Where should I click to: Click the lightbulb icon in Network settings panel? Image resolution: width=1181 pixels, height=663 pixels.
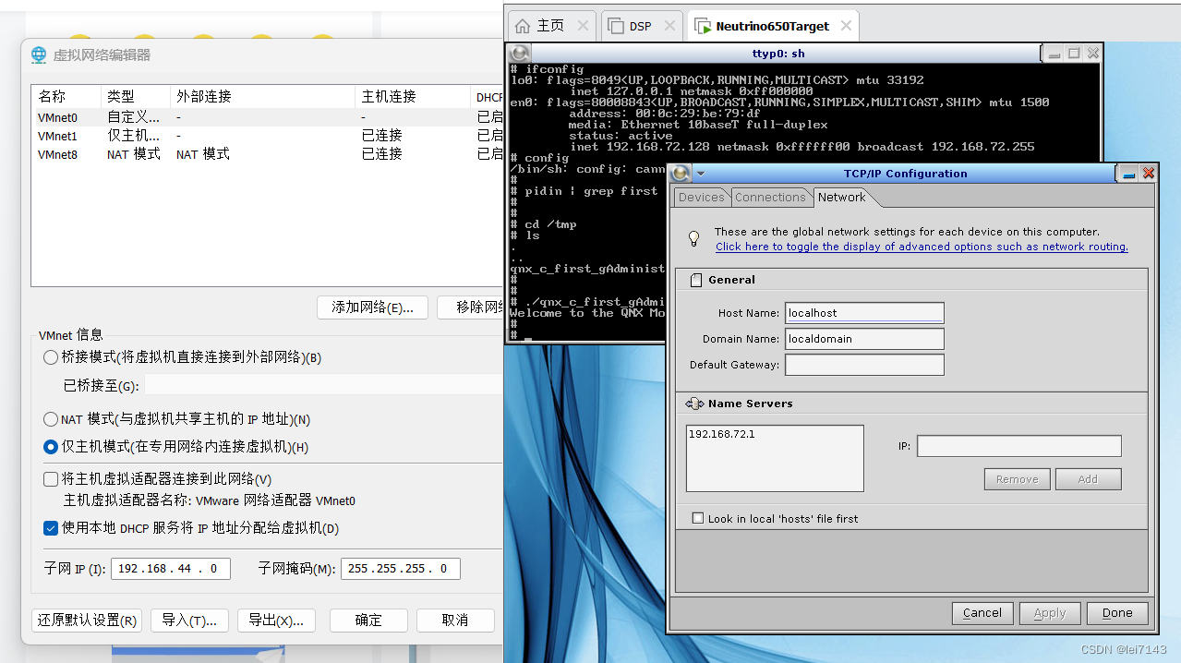pos(693,238)
